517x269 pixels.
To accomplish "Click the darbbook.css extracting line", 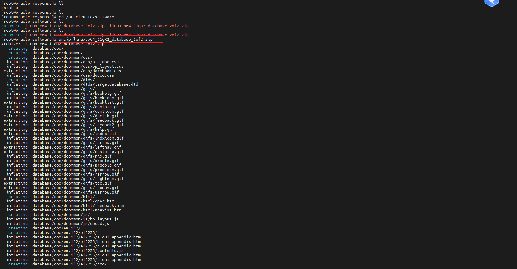I will click(x=62, y=71).
